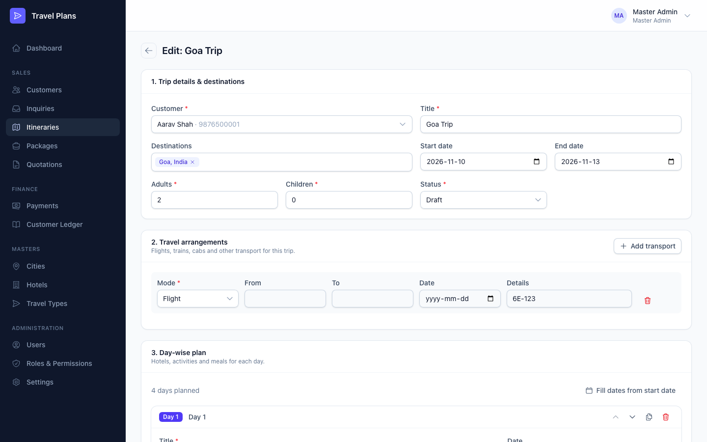The height and width of the screenshot is (442, 707).
Task: Open the Inquiries section
Action: 63,109
